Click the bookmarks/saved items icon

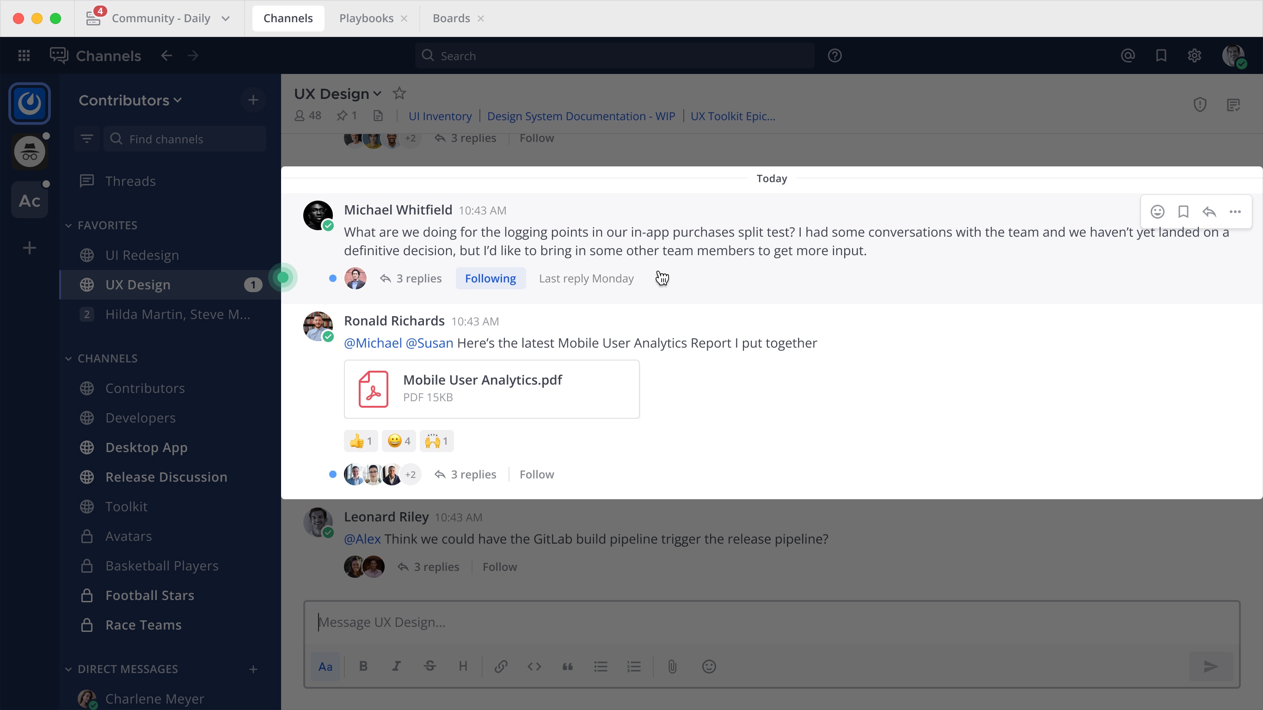point(1161,55)
